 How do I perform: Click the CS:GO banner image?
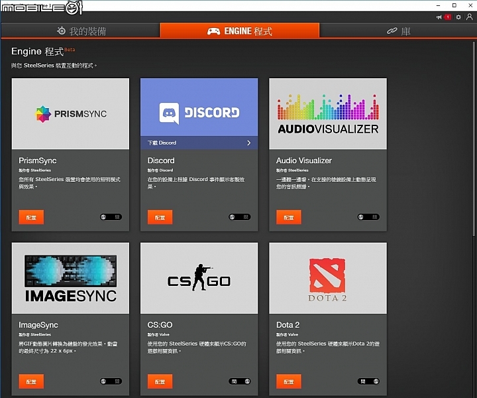click(199, 278)
